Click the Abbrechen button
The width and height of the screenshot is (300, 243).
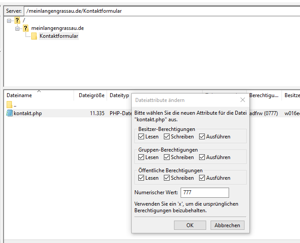point(227,225)
